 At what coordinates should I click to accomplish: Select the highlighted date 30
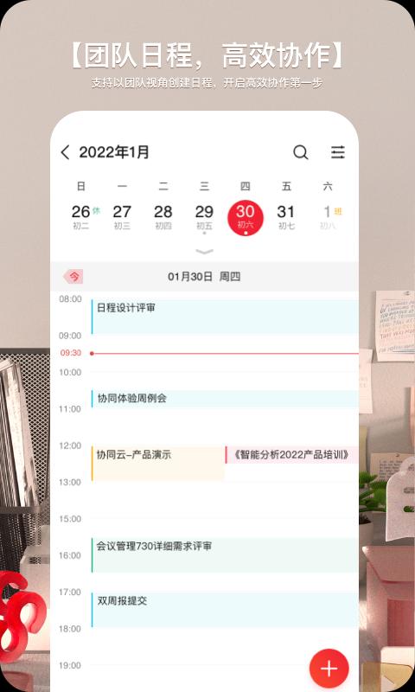pos(246,217)
